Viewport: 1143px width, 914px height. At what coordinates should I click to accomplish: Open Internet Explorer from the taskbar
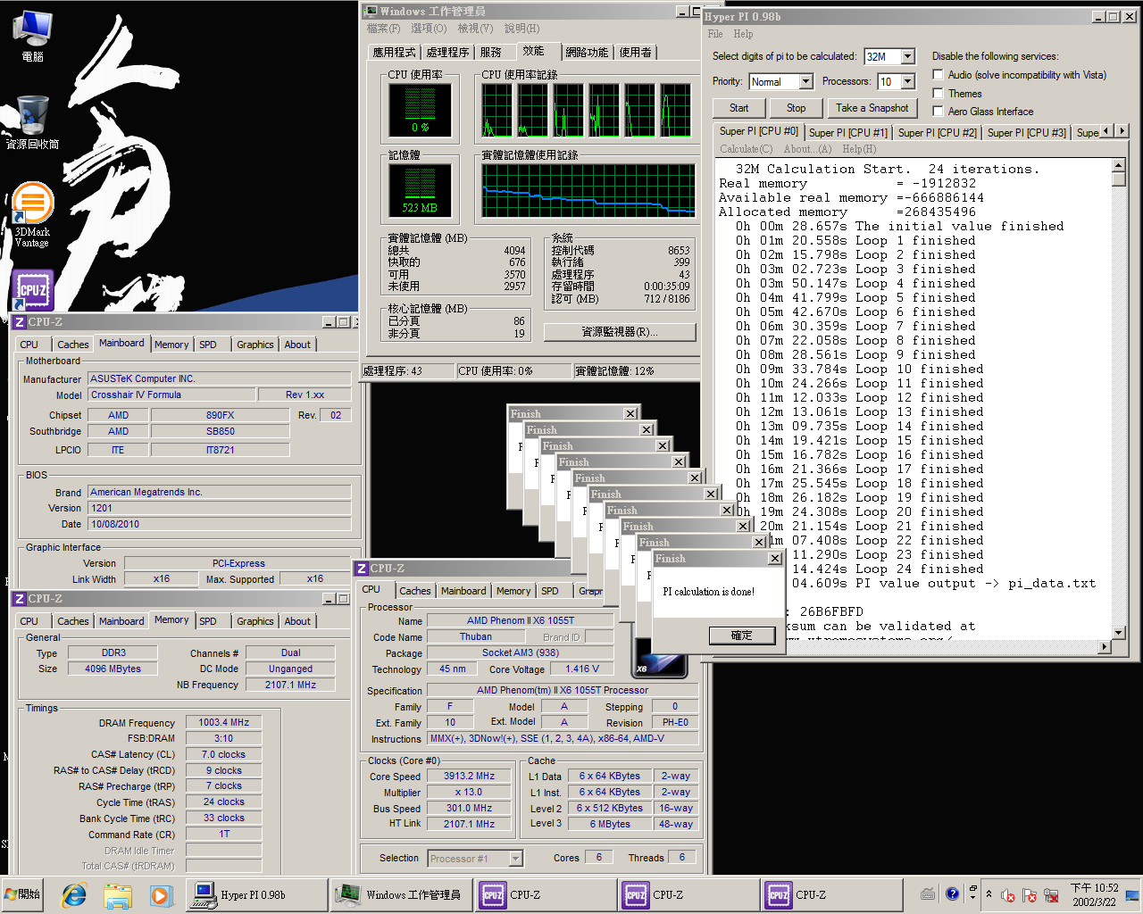(x=74, y=894)
